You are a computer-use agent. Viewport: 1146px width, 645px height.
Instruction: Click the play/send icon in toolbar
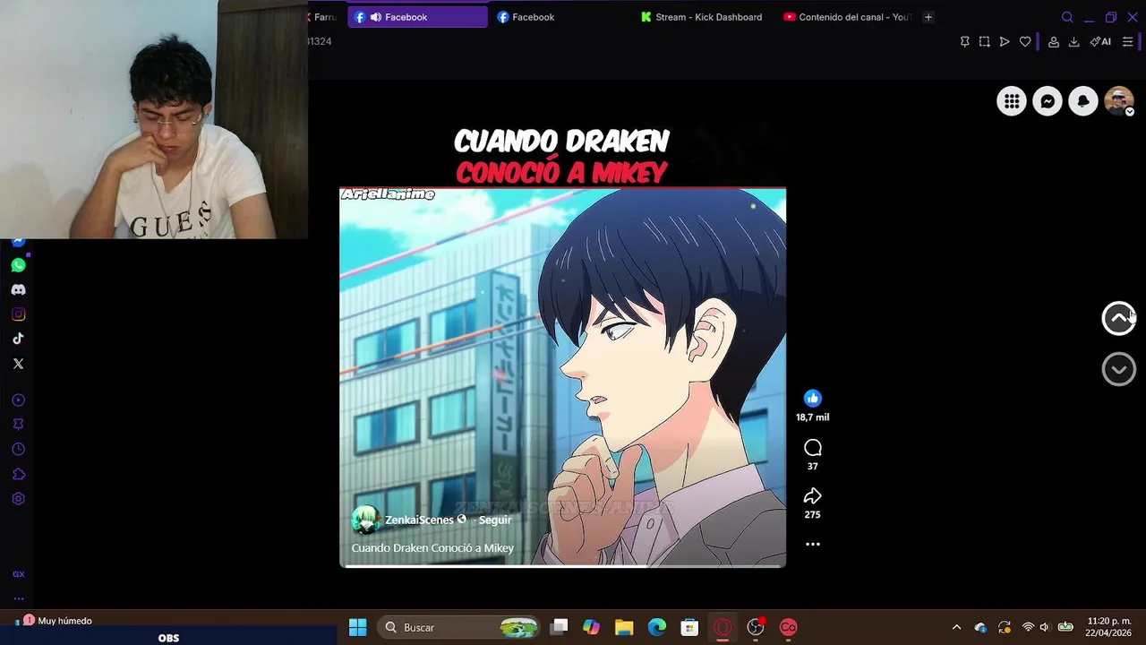pos(1005,42)
